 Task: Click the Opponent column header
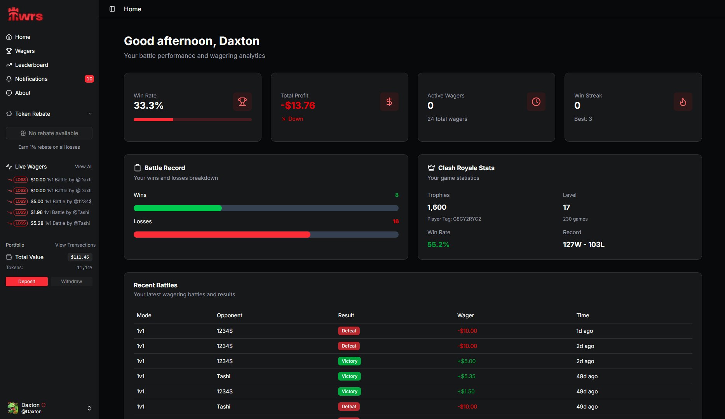pyautogui.click(x=229, y=315)
